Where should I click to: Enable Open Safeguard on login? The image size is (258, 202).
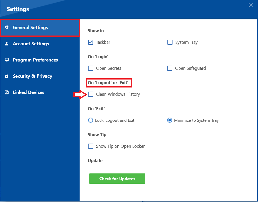click(170, 68)
